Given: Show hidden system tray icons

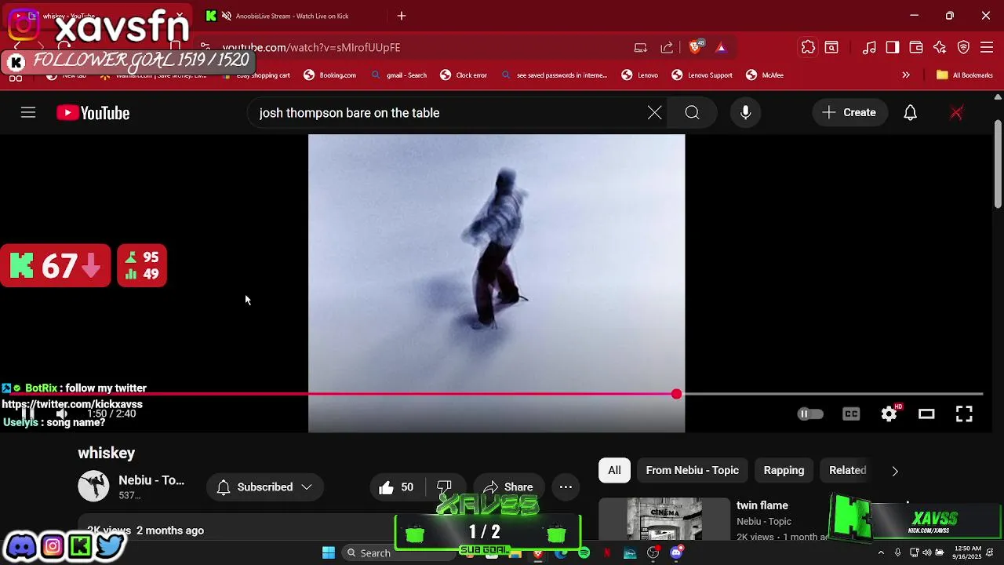Looking at the screenshot, I should coord(881,553).
